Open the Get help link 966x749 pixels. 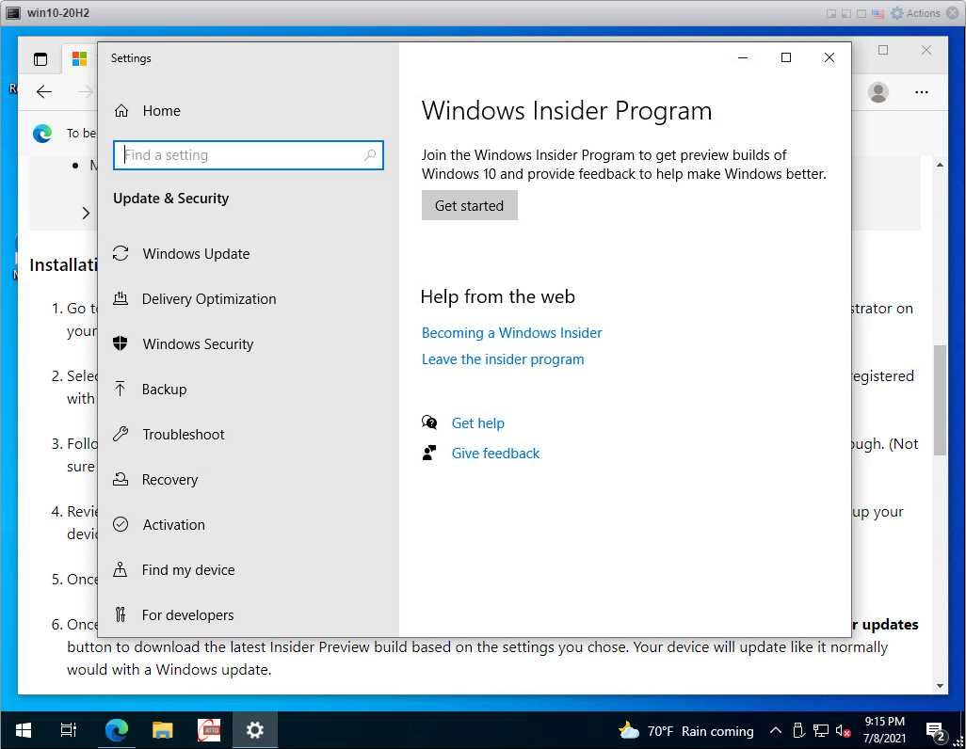point(477,423)
